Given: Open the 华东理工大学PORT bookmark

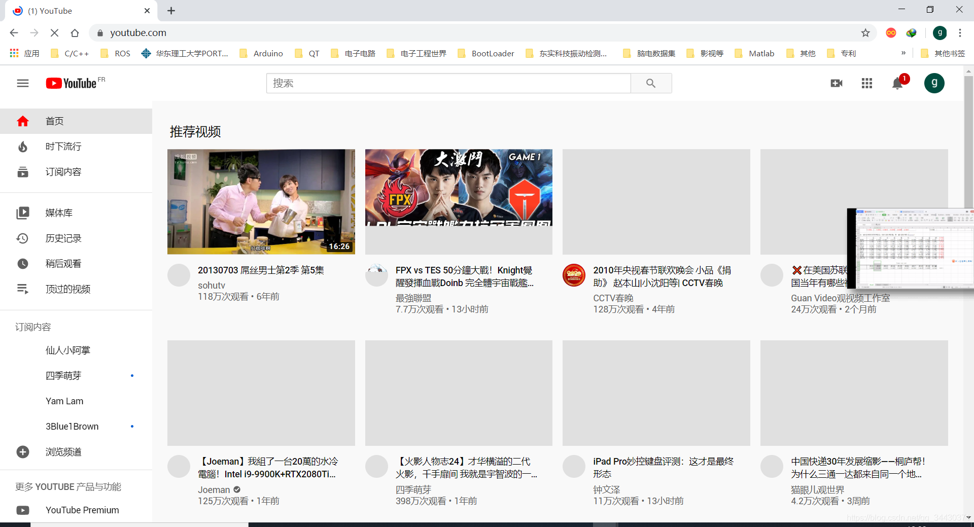Looking at the screenshot, I should [185, 53].
